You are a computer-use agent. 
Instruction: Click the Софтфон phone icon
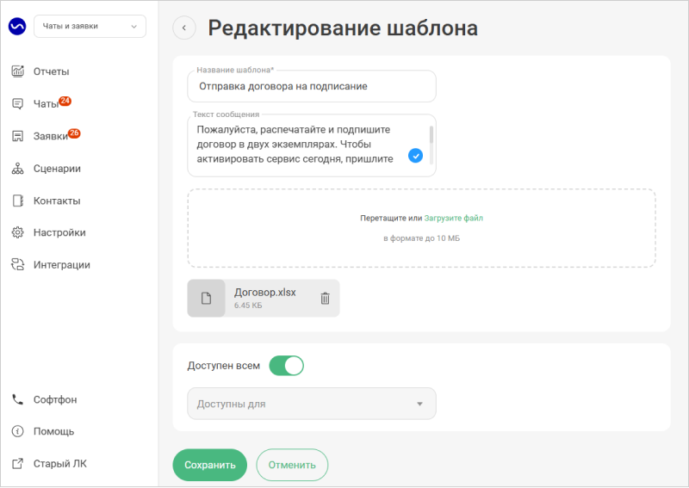point(17,399)
